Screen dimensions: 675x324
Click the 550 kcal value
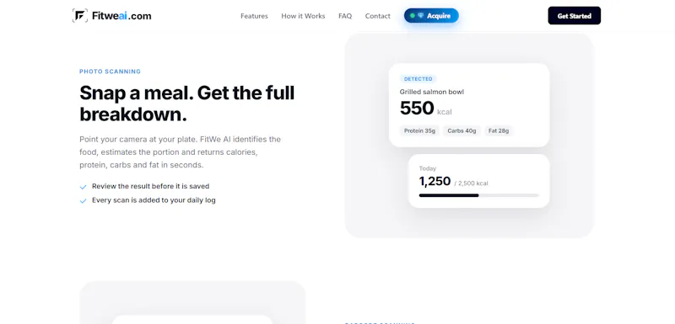pos(426,109)
